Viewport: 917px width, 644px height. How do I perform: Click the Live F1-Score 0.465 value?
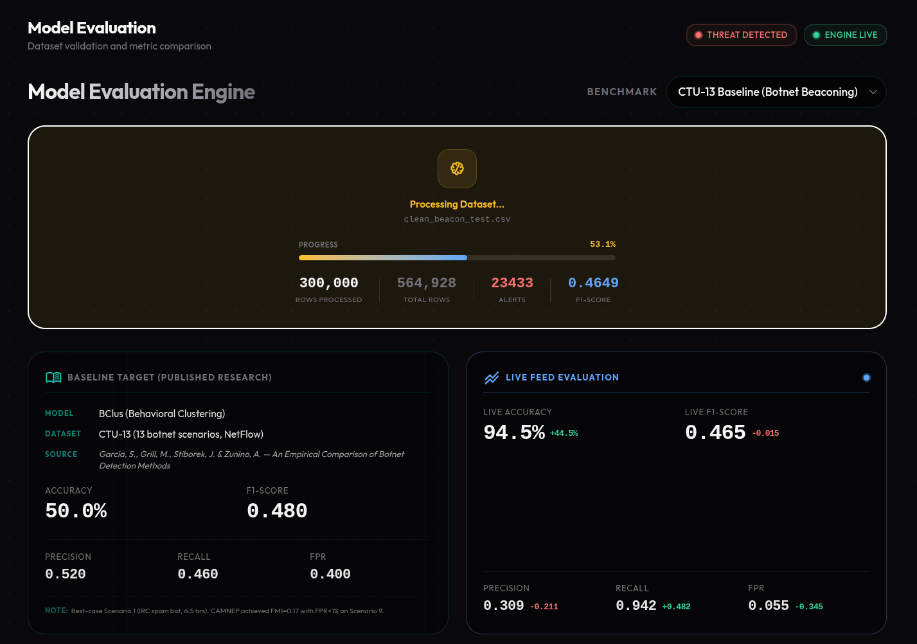[715, 432]
